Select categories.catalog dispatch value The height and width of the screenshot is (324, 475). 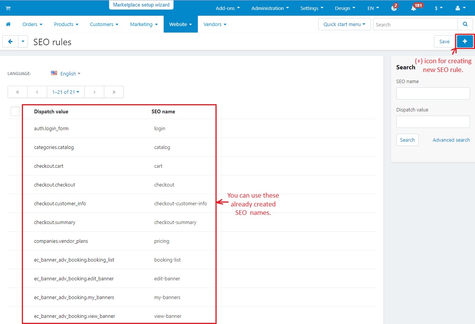point(54,147)
